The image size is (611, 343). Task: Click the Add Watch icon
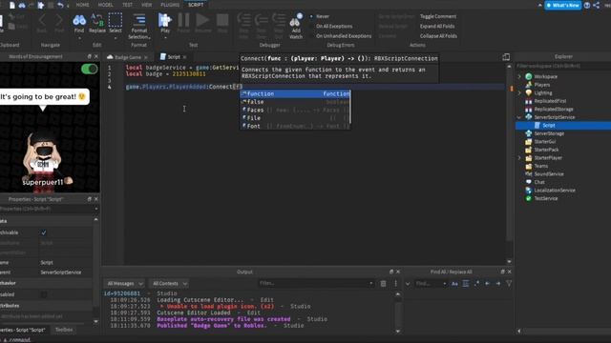pos(296,21)
